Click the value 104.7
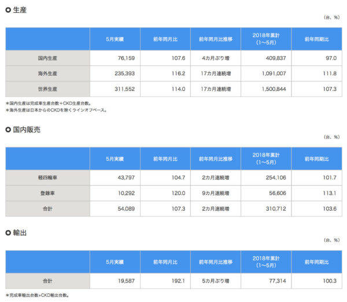The image size is (347, 302). pyautogui.click(x=178, y=178)
